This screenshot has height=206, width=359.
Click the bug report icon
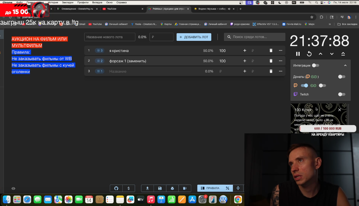pos(172,188)
